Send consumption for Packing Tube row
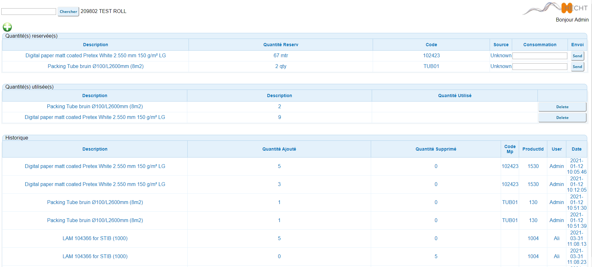 point(577,67)
